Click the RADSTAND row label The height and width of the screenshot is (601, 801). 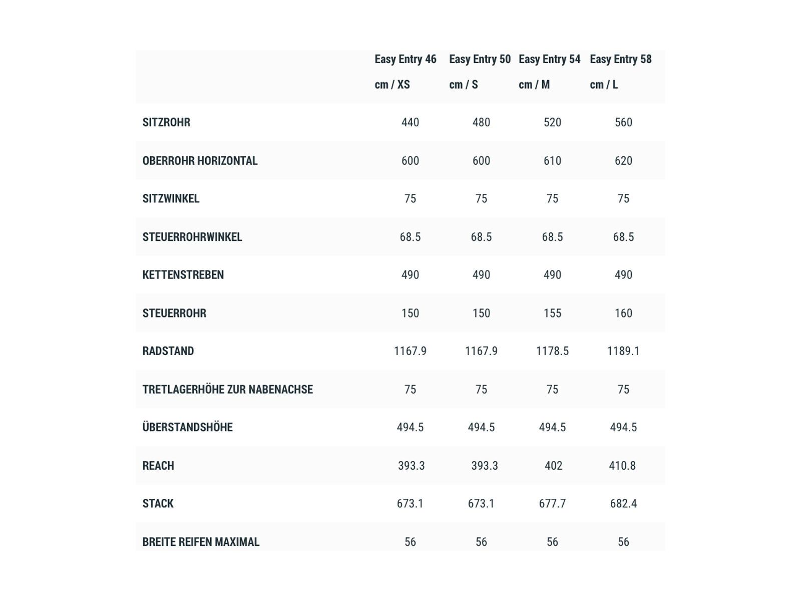coord(168,351)
